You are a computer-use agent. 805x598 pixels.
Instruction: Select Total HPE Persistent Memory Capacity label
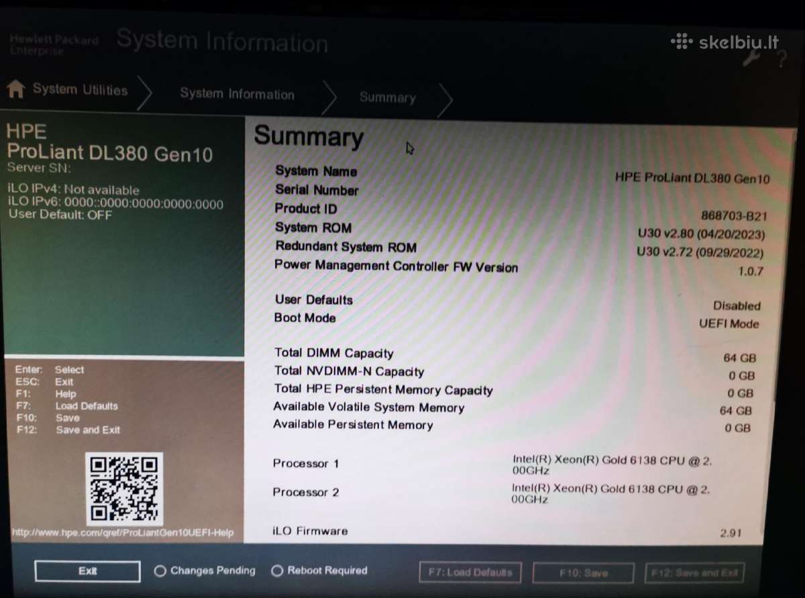(x=384, y=389)
